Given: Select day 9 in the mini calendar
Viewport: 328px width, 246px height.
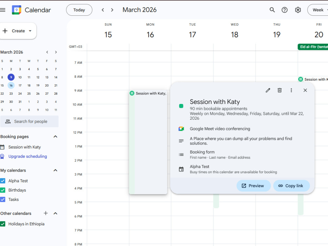Looking at the screenshot, I should pyautogui.click(x=11, y=77).
